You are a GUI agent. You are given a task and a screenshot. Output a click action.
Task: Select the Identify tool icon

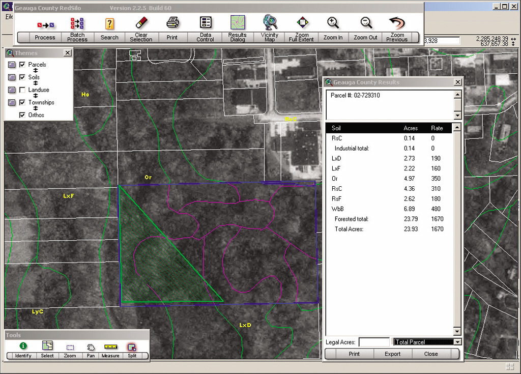tap(23, 346)
